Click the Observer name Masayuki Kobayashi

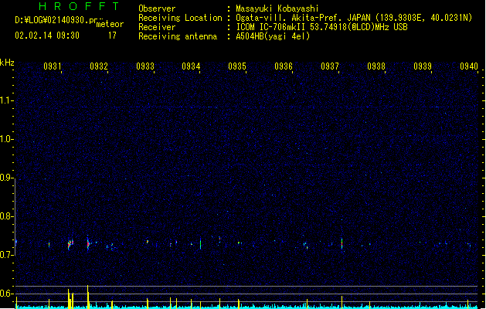pos(277,8)
